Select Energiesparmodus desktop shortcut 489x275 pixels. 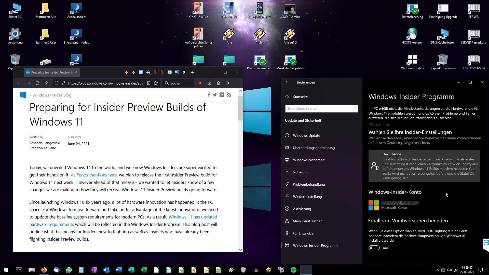[76, 37]
